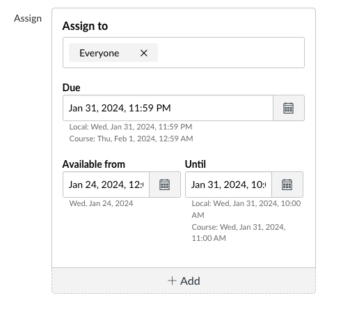Open the Until date calendar picker

click(x=287, y=185)
